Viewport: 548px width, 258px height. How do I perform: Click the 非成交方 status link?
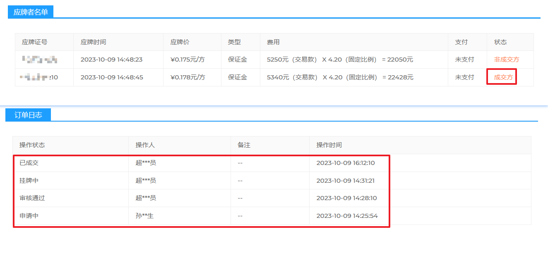(x=506, y=60)
